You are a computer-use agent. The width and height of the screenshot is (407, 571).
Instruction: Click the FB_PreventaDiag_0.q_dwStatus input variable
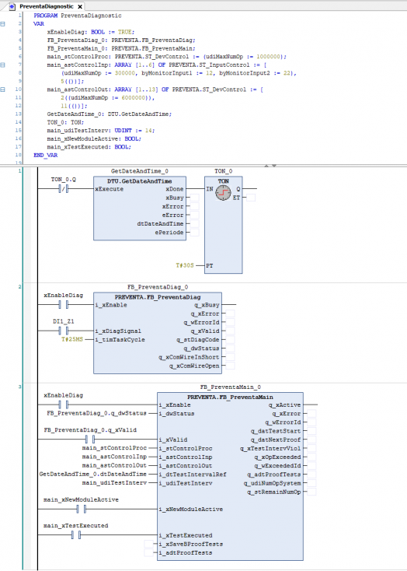point(96,413)
